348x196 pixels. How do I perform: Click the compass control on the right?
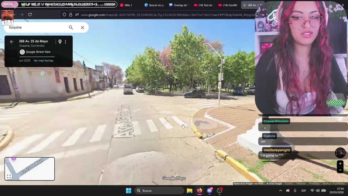340,153
